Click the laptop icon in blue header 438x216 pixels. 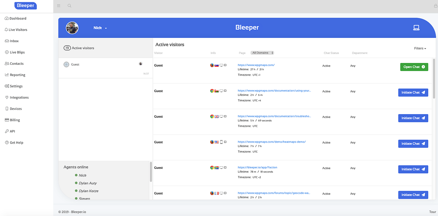click(416, 28)
